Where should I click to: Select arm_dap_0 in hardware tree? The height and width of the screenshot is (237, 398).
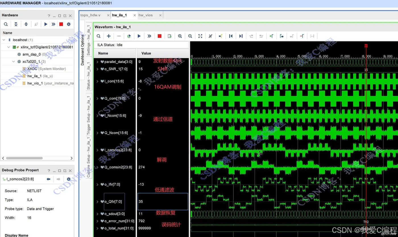pyautogui.click(x=32, y=54)
